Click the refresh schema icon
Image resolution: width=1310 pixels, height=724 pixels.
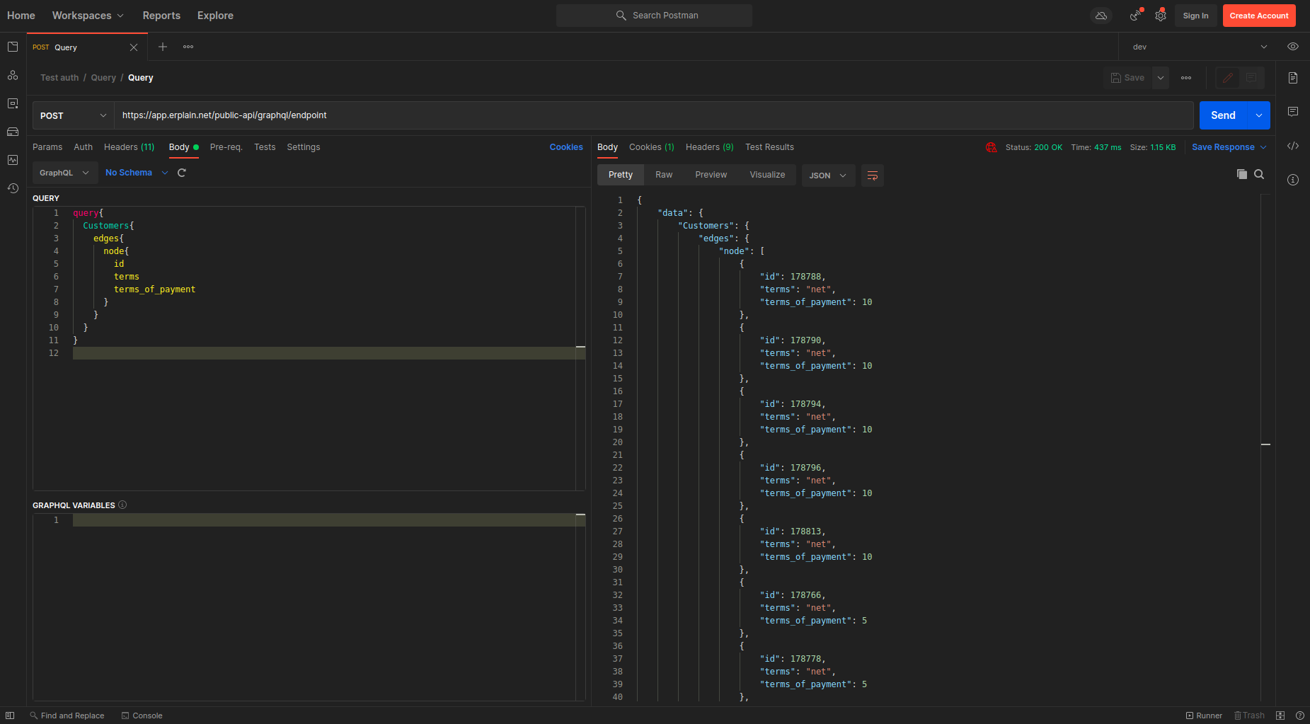pyautogui.click(x=182, y=173)
